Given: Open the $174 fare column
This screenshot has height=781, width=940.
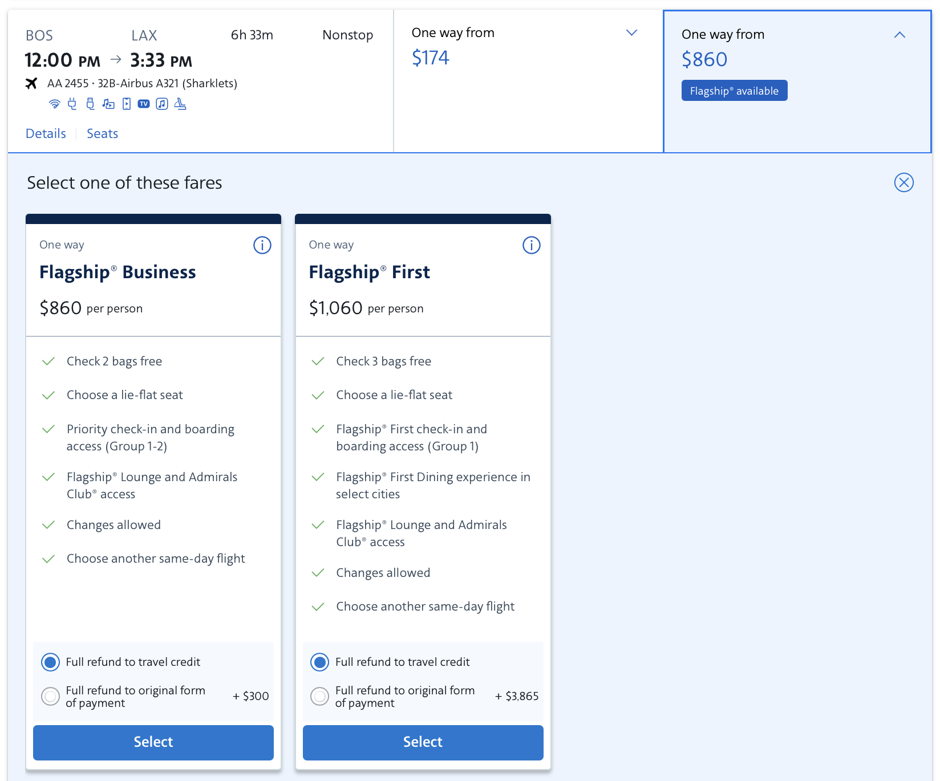Looking at the screenshot, I should pyautogui.click(x=528, y=81).
